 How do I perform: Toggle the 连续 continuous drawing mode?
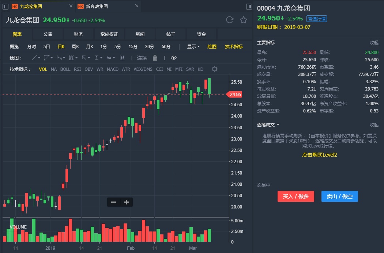point(142,58)
